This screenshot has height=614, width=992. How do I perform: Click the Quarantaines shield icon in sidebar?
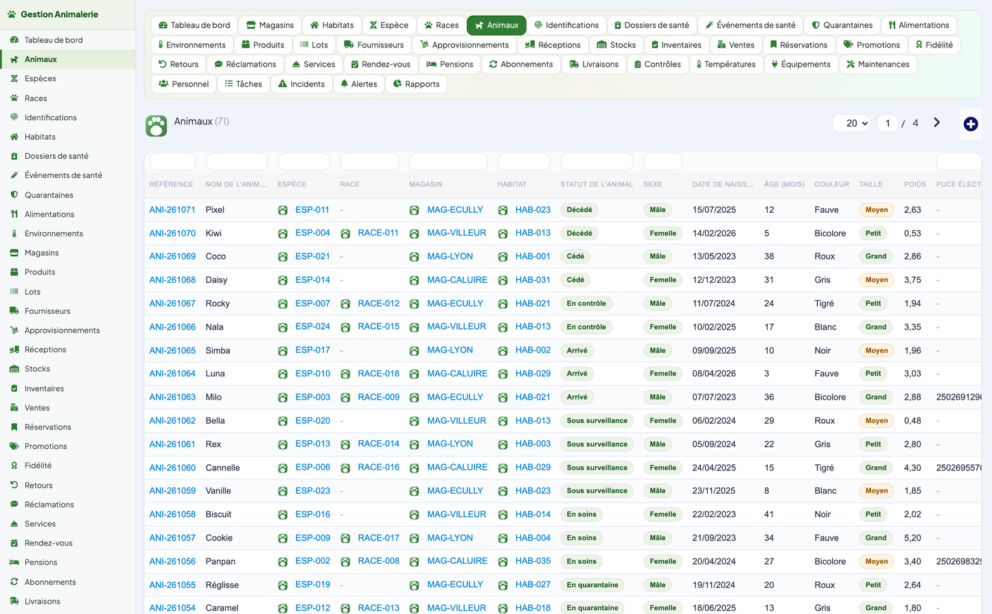pos(14,195)
